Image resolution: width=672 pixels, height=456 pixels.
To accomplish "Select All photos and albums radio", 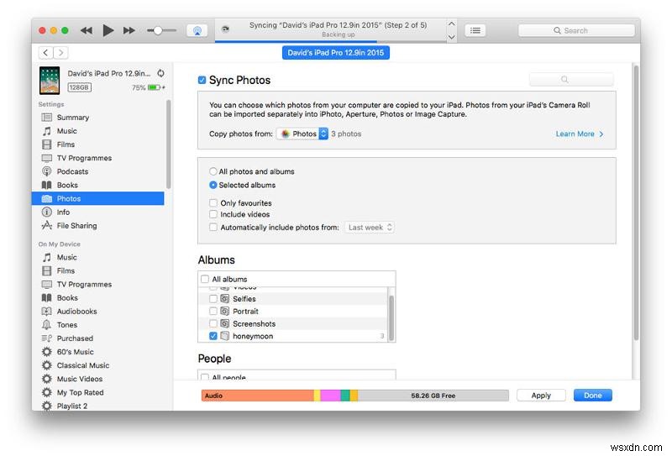I will click(x=213, y=171).
